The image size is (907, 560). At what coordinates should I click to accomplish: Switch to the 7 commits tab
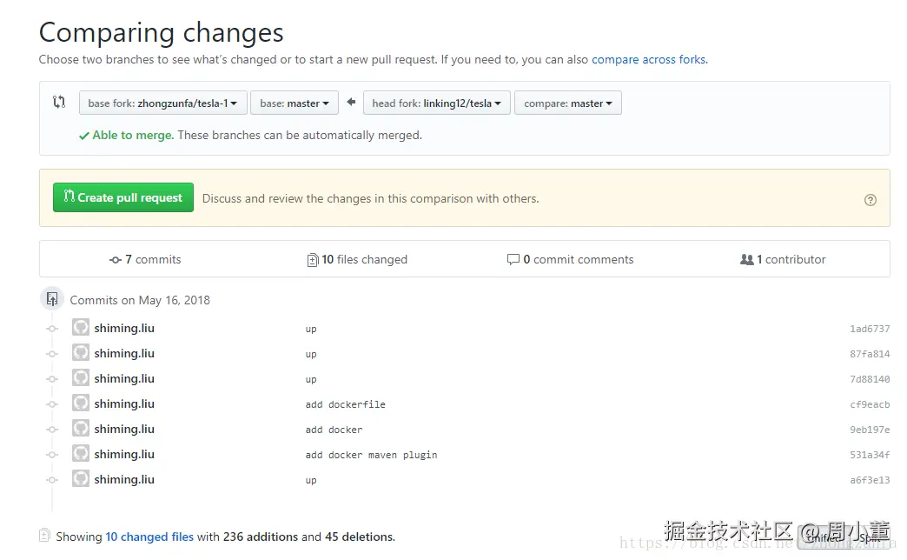tap(145, 259)
